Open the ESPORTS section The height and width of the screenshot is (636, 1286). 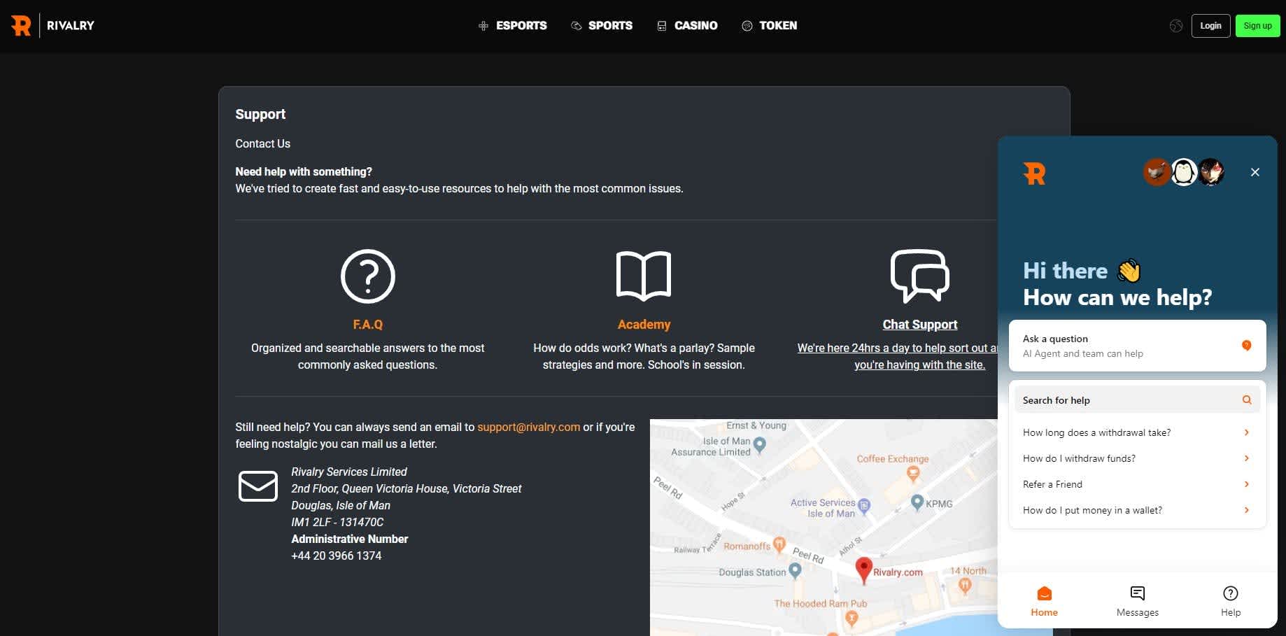pos(512,26)
